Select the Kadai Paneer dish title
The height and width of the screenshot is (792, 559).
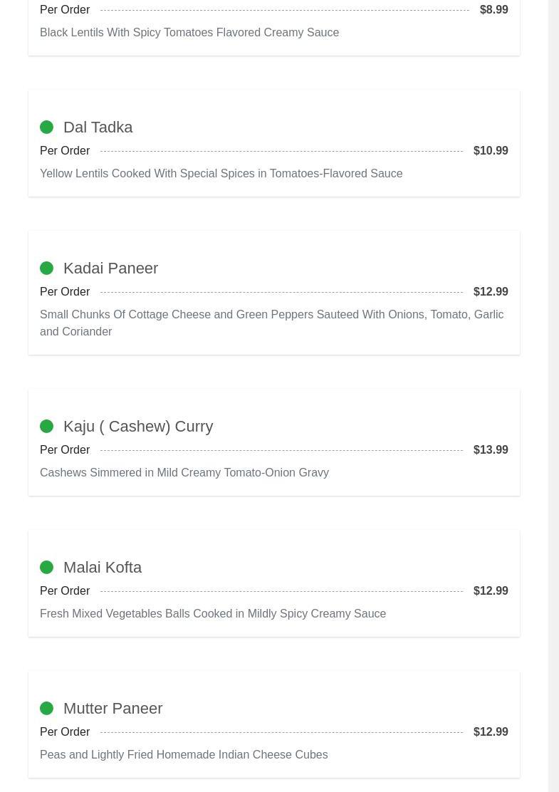click(110, 268)
